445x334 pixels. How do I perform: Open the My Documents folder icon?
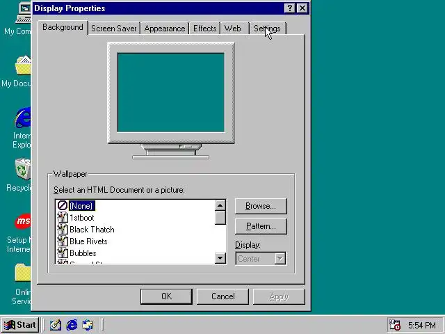(x=23, y=65)
